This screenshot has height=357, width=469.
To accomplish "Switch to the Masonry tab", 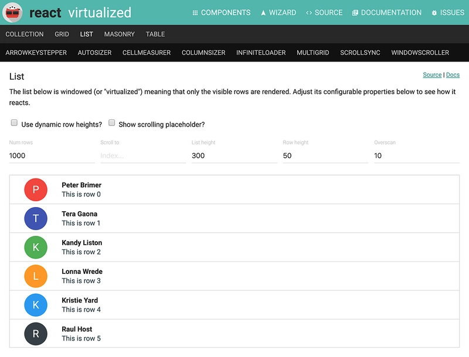I will [119, 35].
